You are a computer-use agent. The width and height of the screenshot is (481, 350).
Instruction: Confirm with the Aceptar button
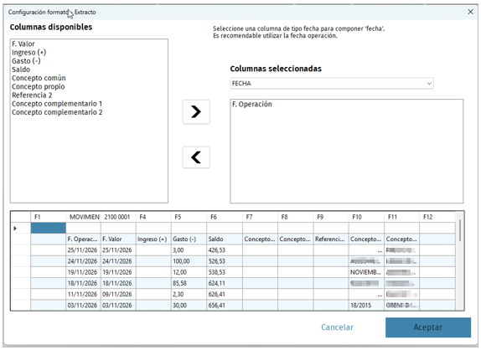(428, 327)
